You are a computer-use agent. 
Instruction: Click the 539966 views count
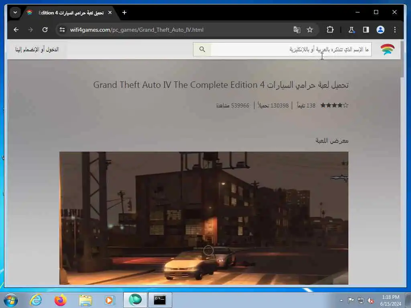coord(233,105)
